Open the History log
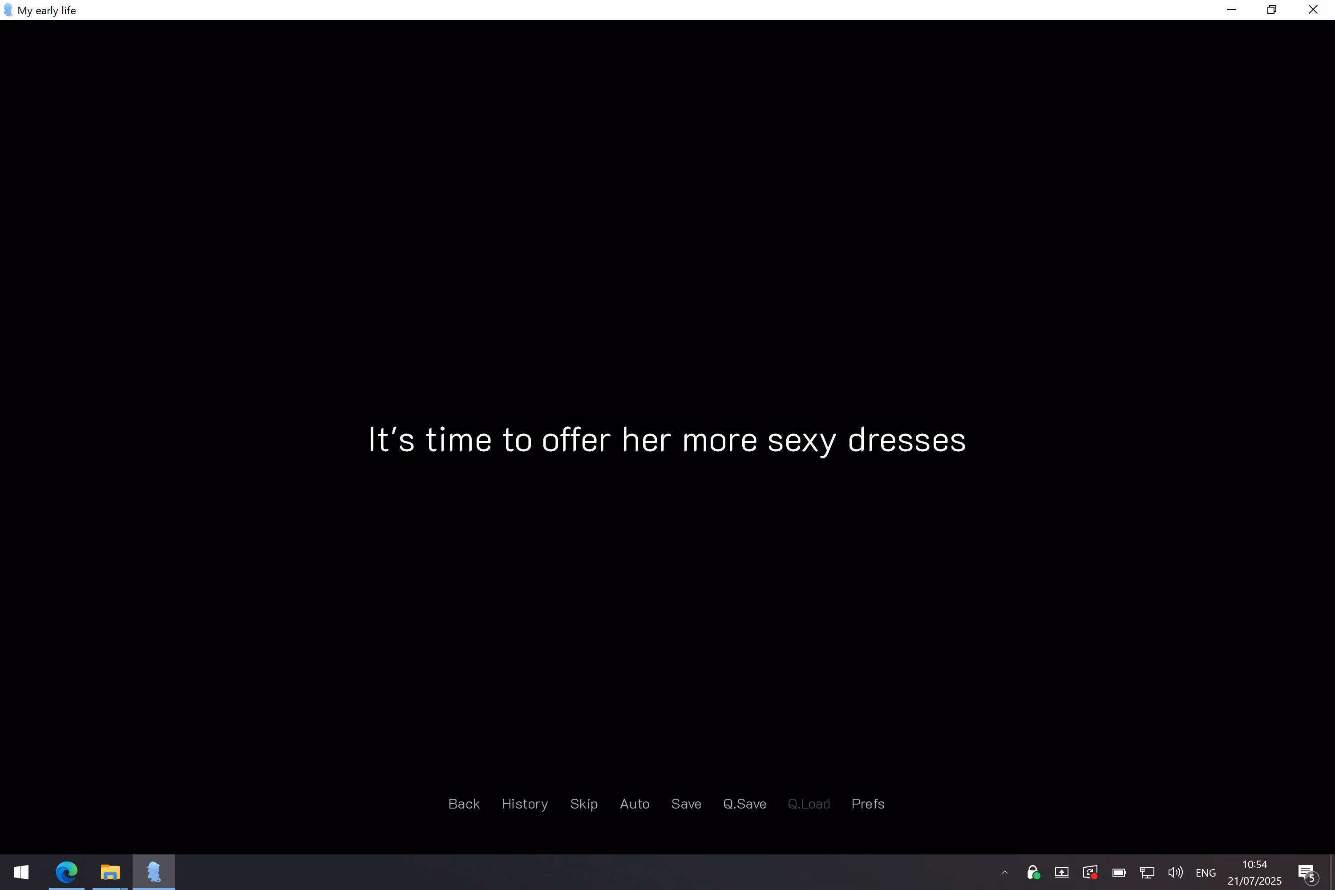This screenshot has height=890, width=1335. tap(525, 804)
